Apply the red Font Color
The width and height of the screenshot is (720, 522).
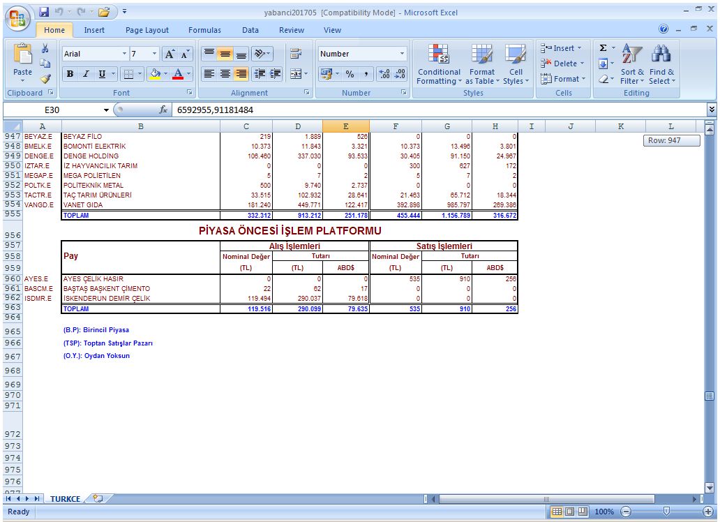(178, 73)
